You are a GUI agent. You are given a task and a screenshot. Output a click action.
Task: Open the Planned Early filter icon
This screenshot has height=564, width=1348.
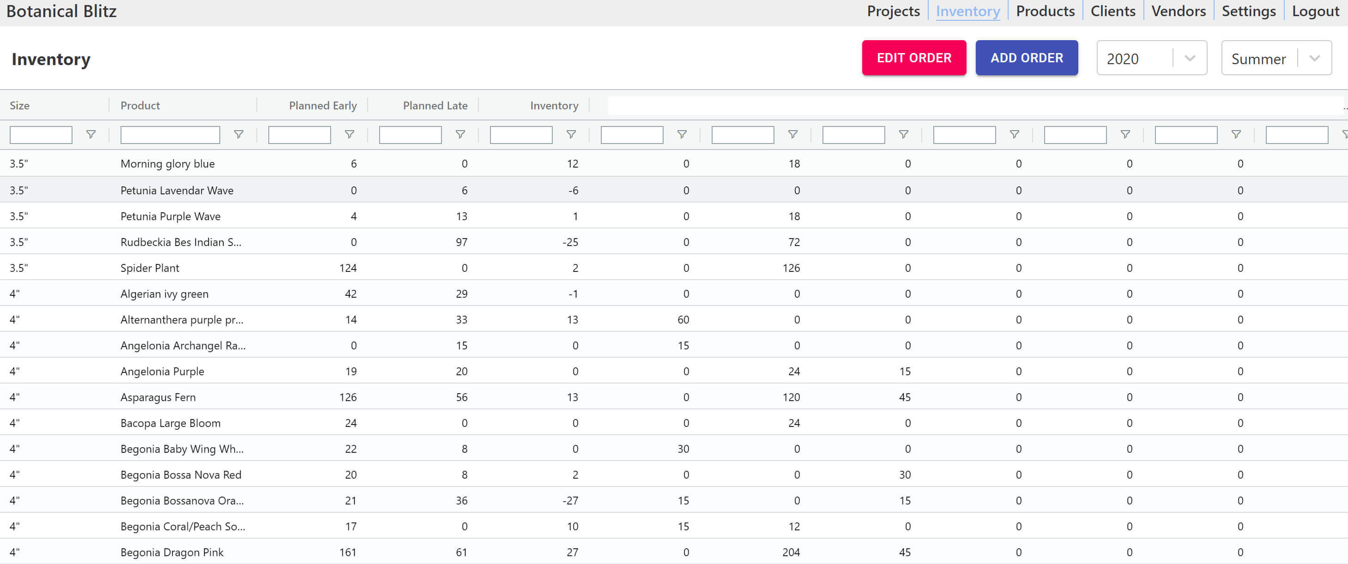tap(349, 134)
